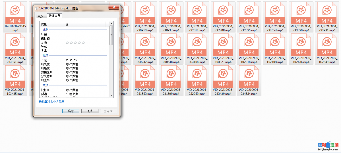This screenshot has height=153, width=341.
Task: Click the VID_20210904_232014.mp4 file icon
Action: pyautogui.click(x=197, y=15)
